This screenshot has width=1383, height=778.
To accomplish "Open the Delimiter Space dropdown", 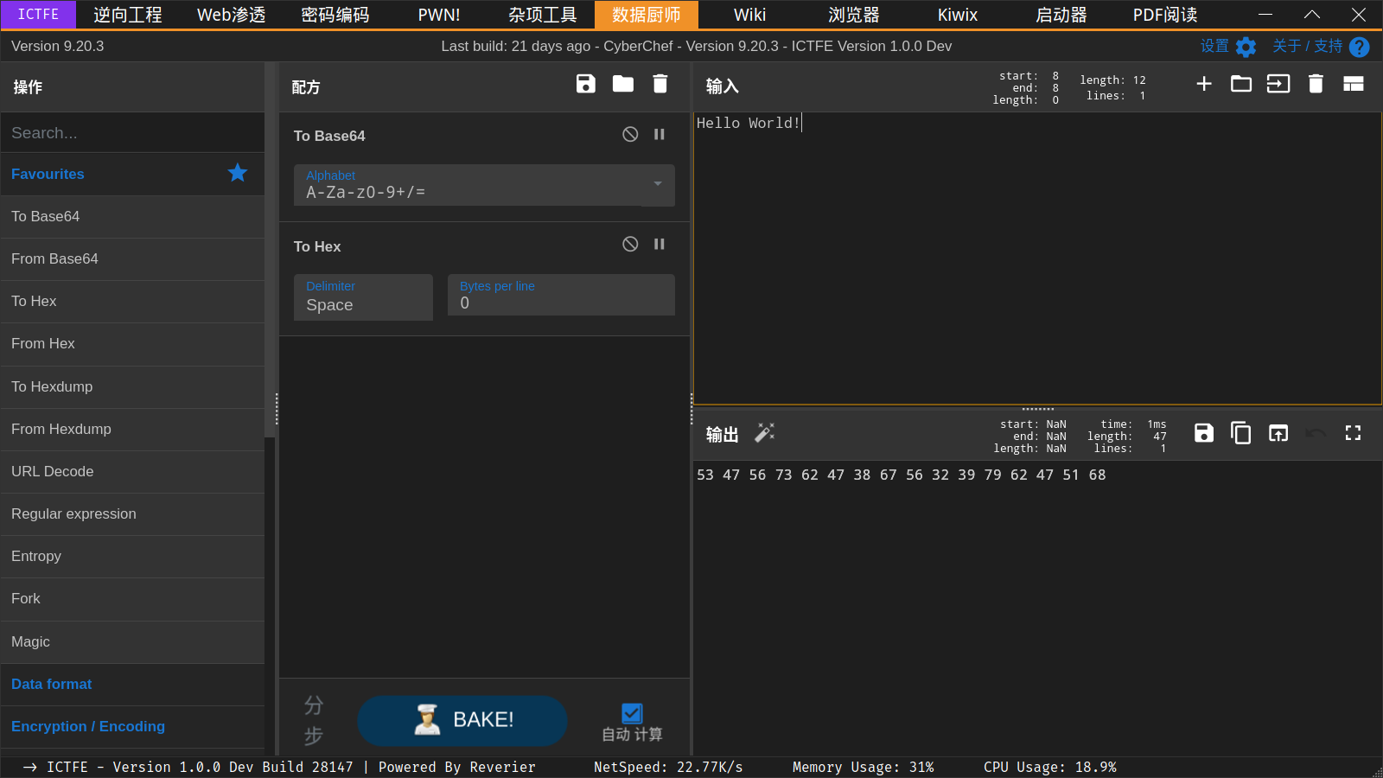I will coord(363,297).
